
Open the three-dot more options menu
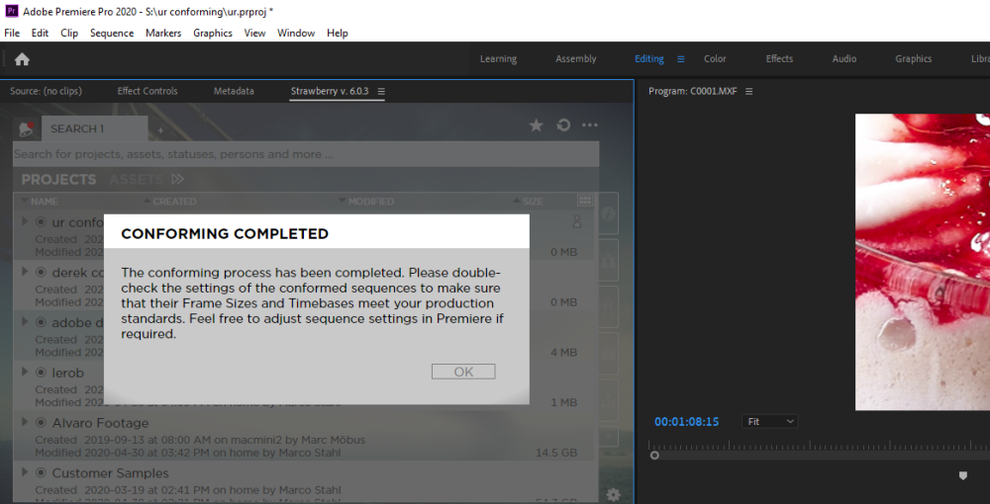pyautogui.click(x=590, y=126)
